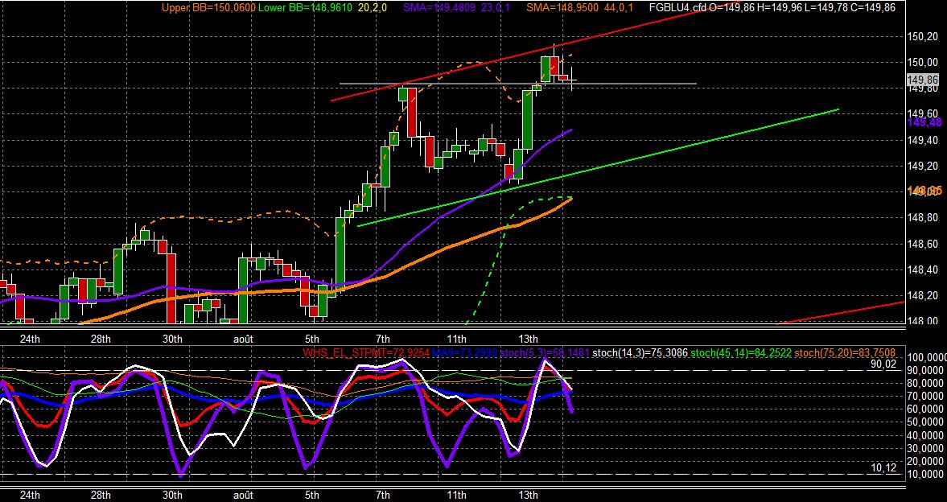The image size is (947, 502).
Task: Click the 13th label on indicator panel date axis
Action: coord(528,496)
